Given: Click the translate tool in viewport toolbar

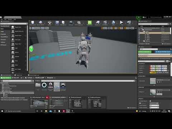Looking at the screenshot, I should [x=102, y=28].
